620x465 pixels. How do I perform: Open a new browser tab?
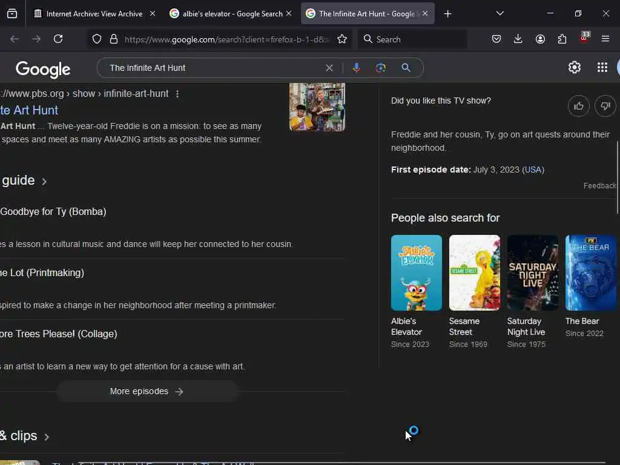pyautogui.click(x=447, y=14)
